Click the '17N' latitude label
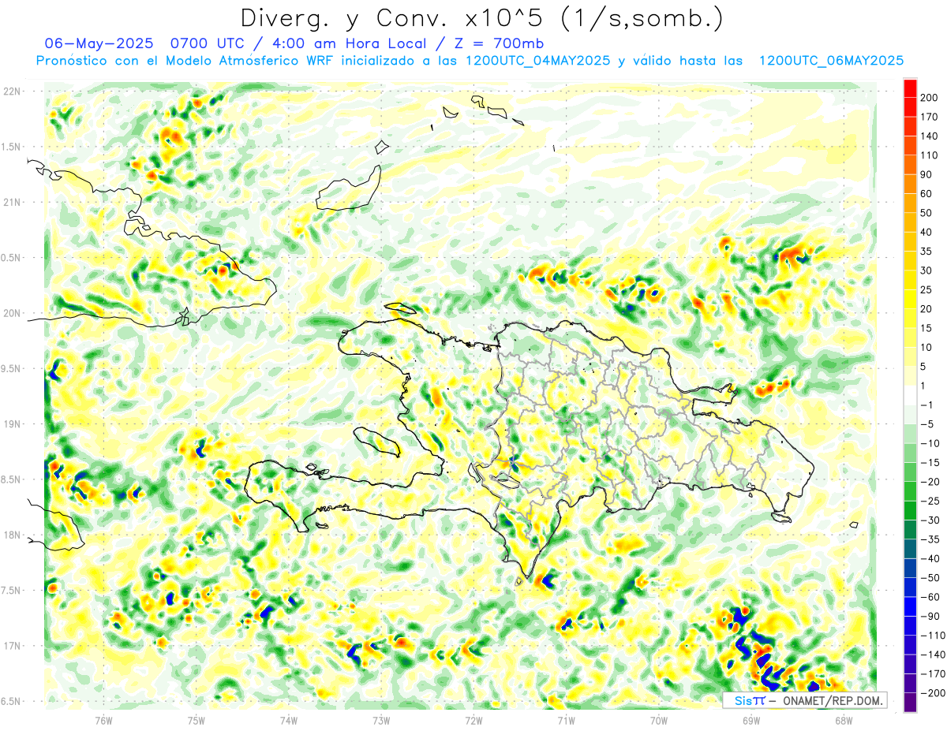Viewport: 947px width, 731px height. [12, 646]
